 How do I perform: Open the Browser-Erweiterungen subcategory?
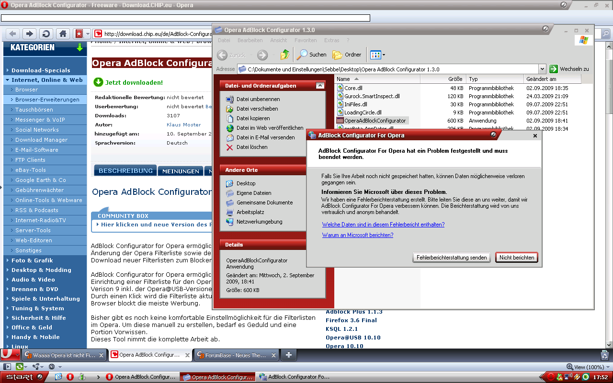point(47,100)
